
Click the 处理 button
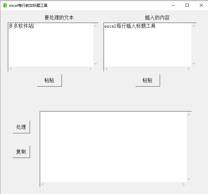21,127
